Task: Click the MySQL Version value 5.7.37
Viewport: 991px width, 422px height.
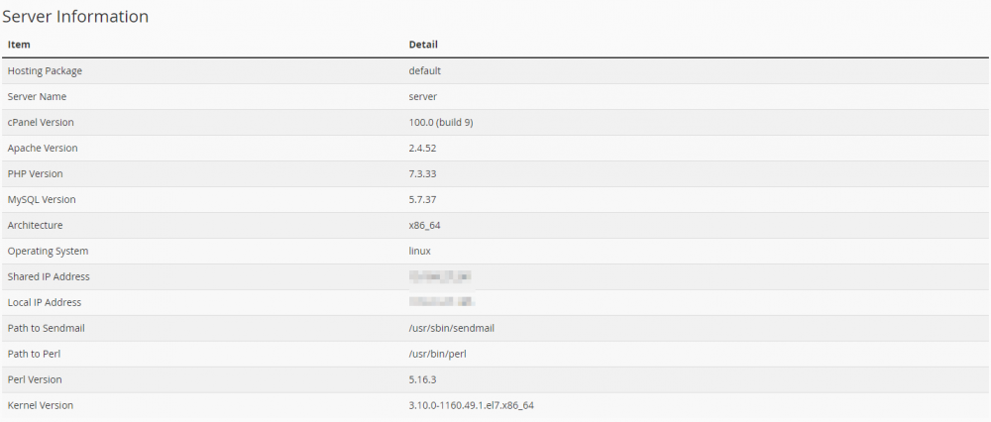Action: [x=423, y=199]
